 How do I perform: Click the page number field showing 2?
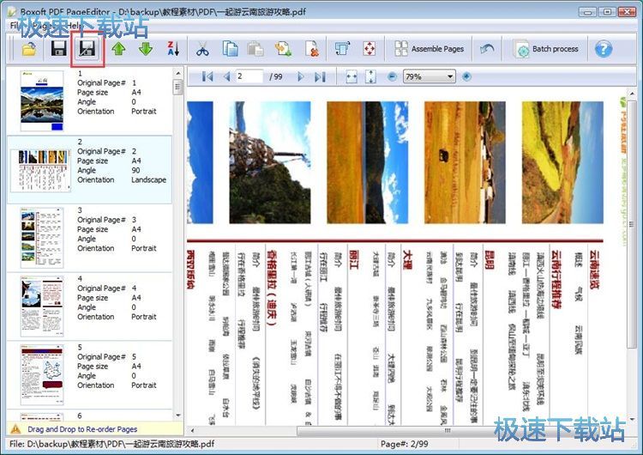point(249,76)
